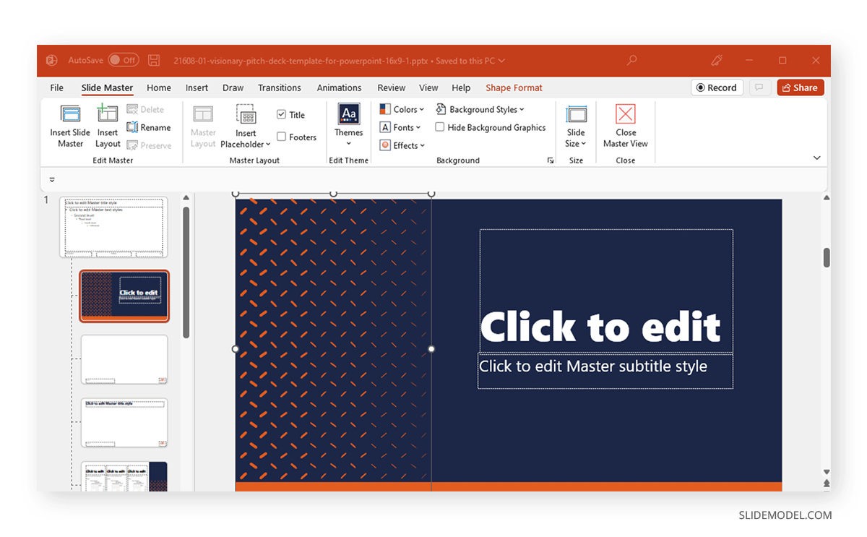
Task: Select the first slide master thumbnail
Action: click(x=114, y=227)
